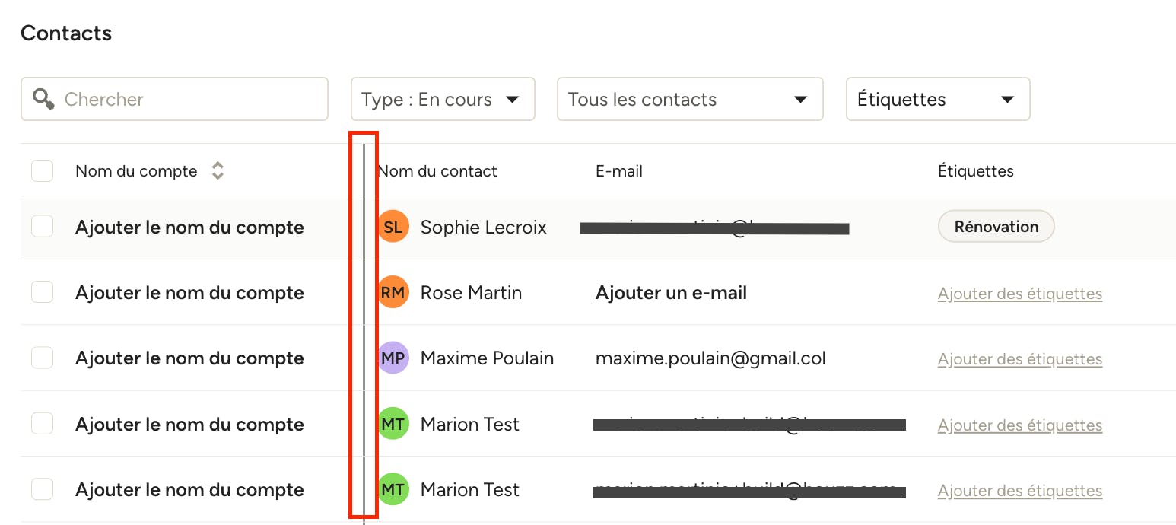Click the E-mail column header
This screenshot has height=525, width=1176.
(619, 171)
